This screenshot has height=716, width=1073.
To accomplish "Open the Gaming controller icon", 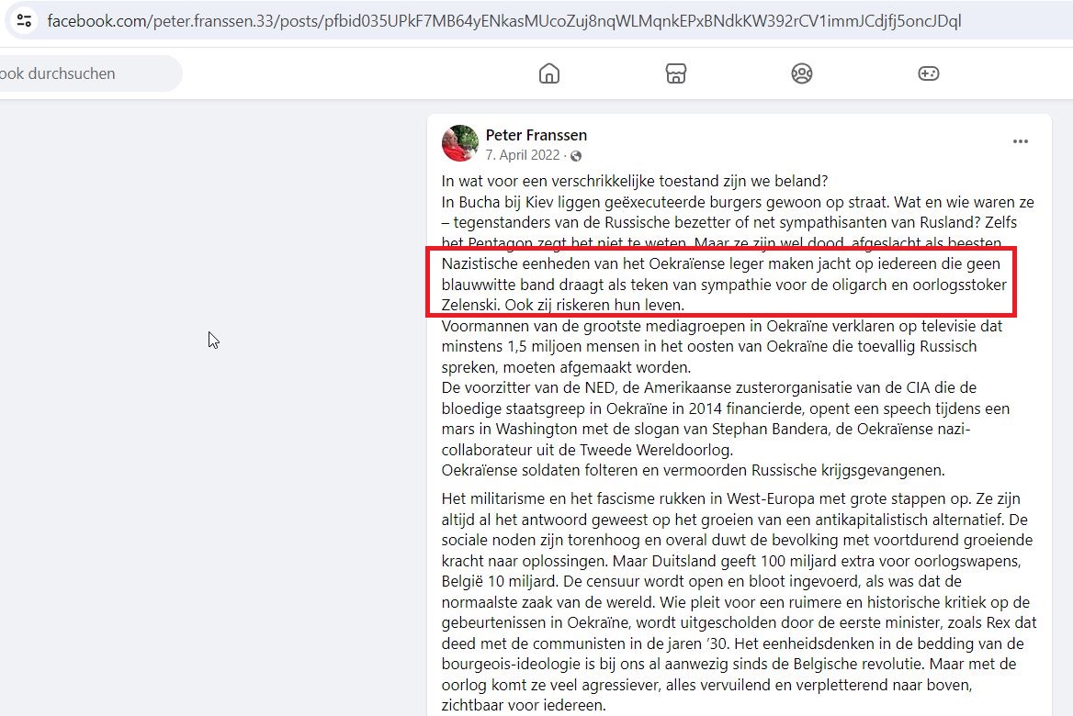I will click(928, 73).
